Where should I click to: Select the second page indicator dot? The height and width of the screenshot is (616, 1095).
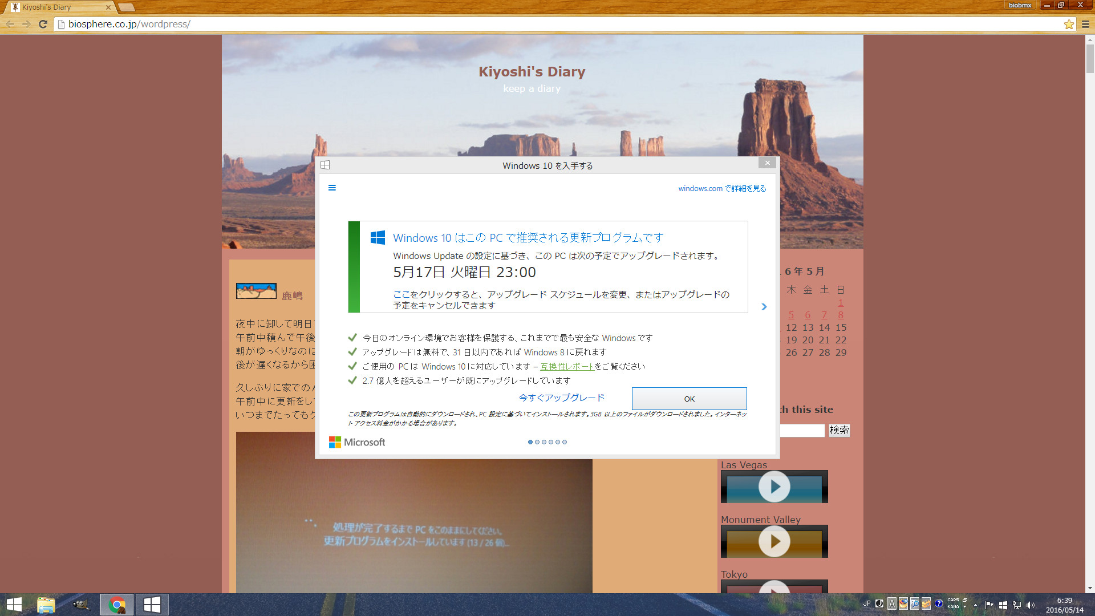pyautogui.click(x=537, y=442)
